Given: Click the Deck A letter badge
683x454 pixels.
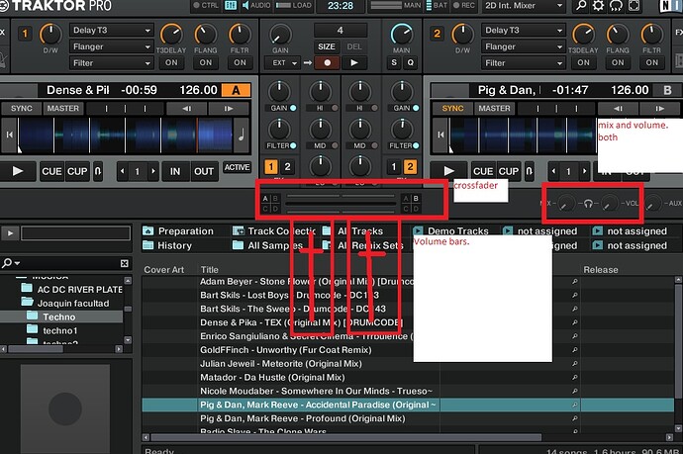Looking at the screenshot, I should [x=237, y=91].
